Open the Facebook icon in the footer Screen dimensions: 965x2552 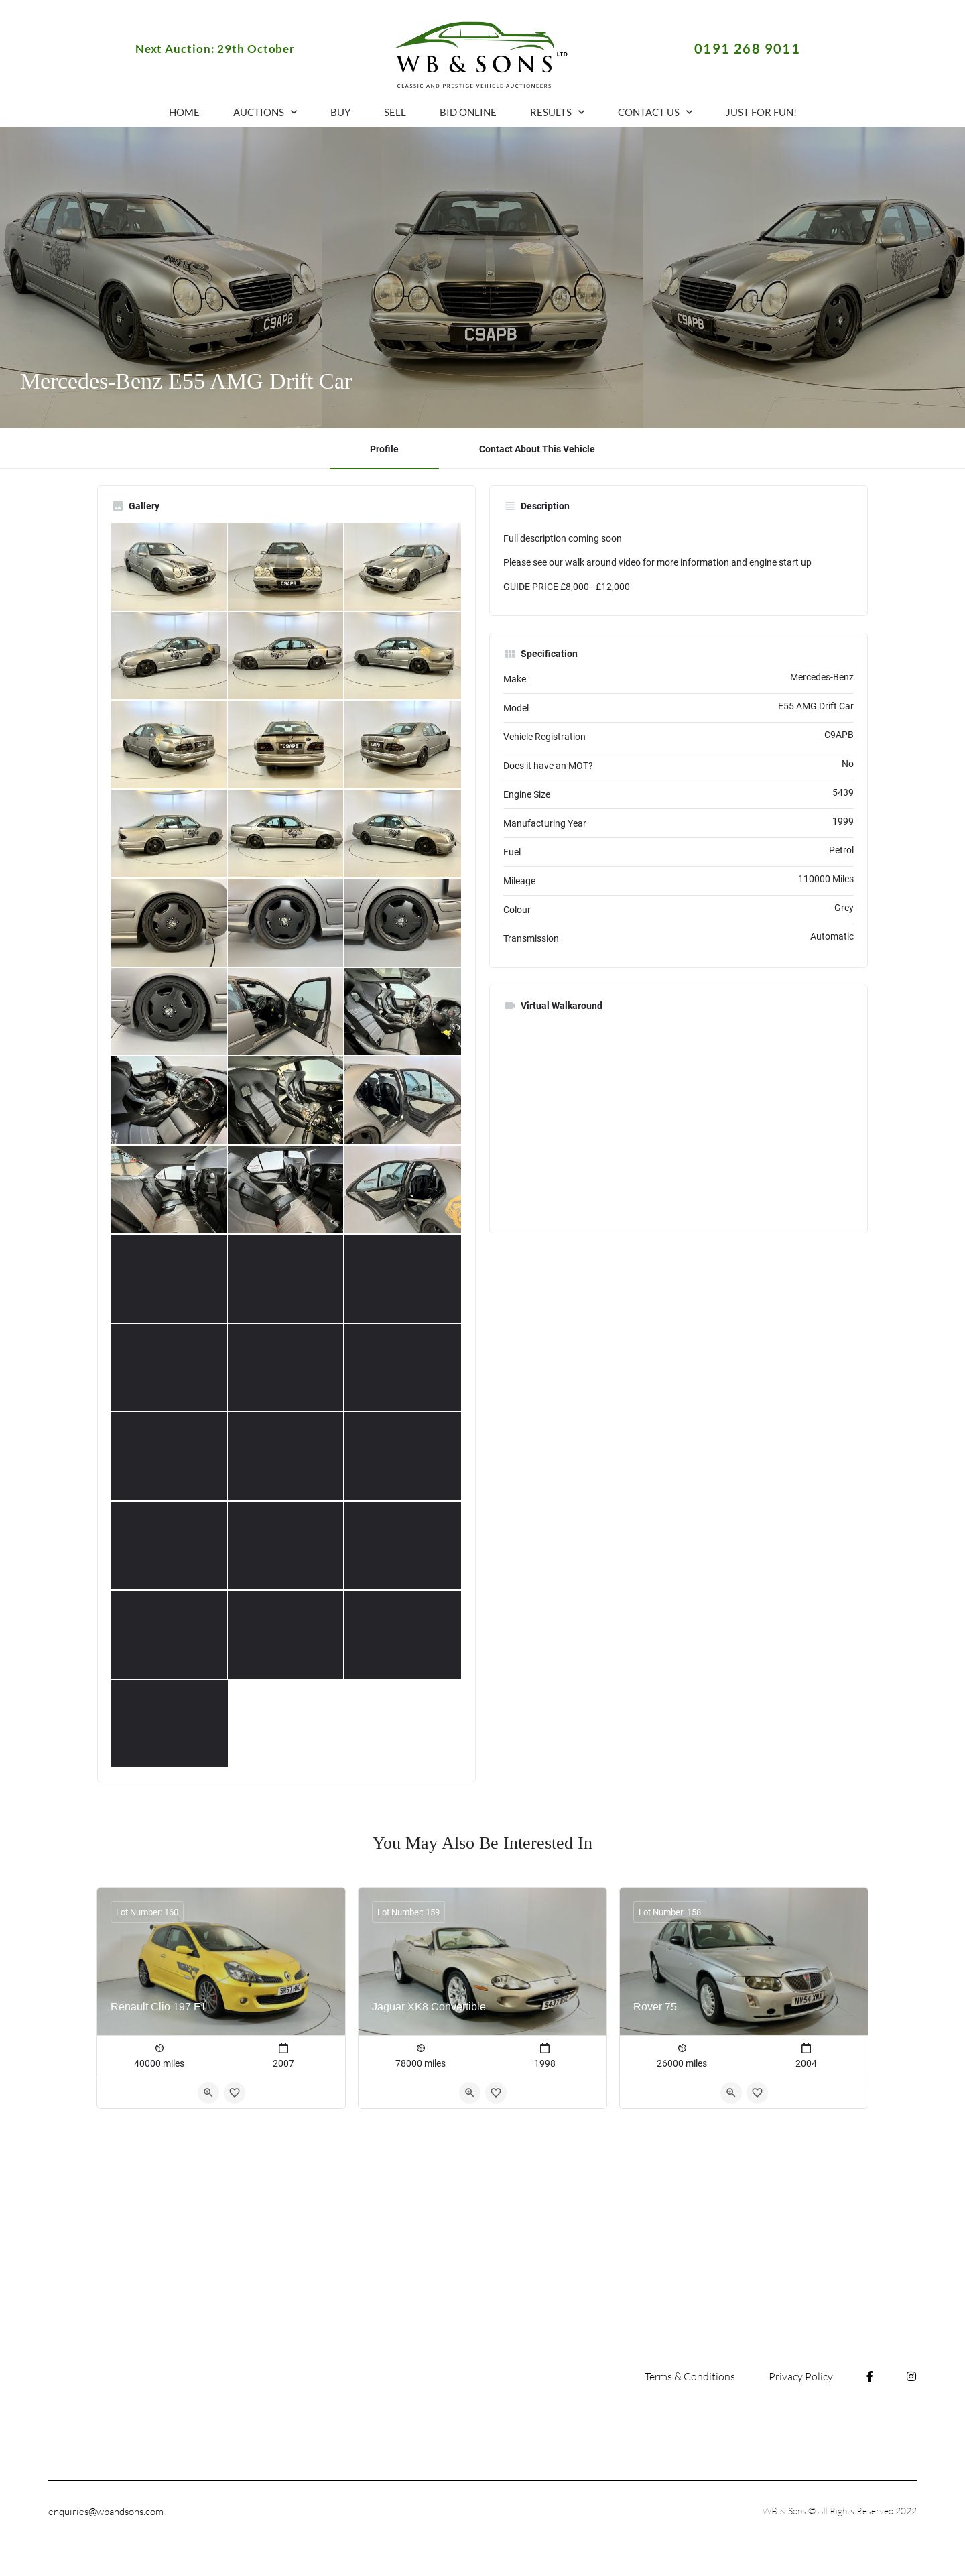click(869, 2376)
